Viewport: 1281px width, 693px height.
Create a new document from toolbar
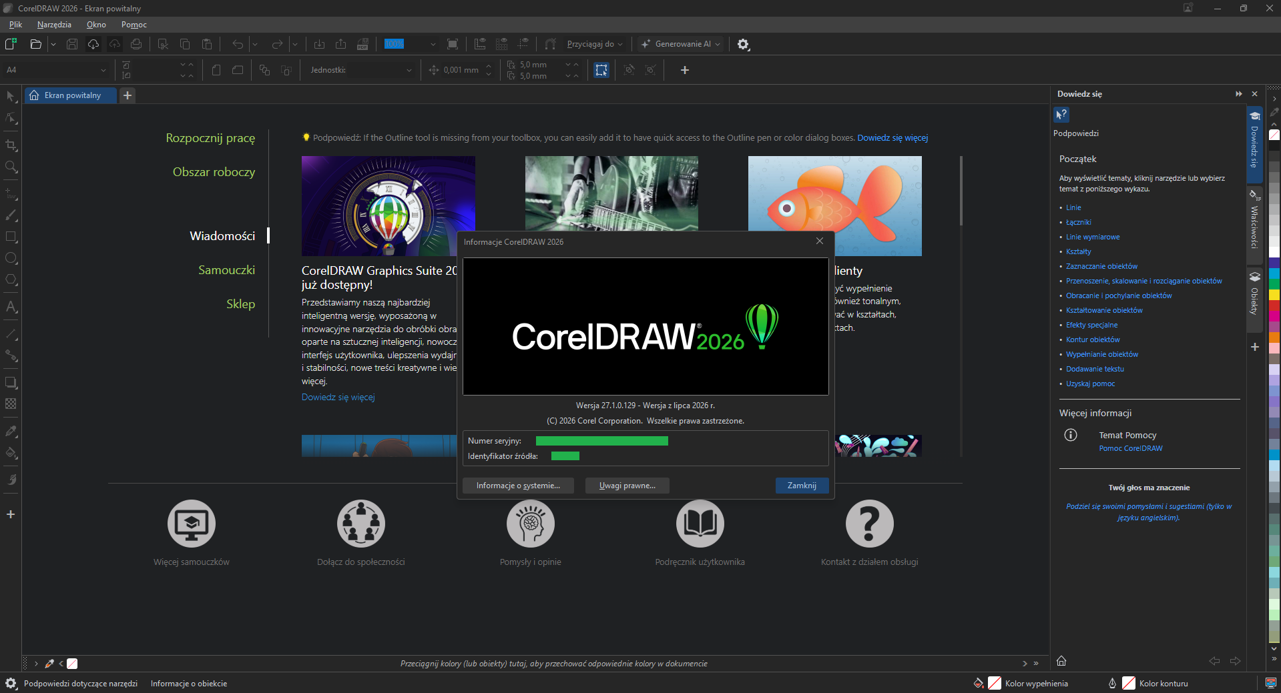tap(11, 44)
